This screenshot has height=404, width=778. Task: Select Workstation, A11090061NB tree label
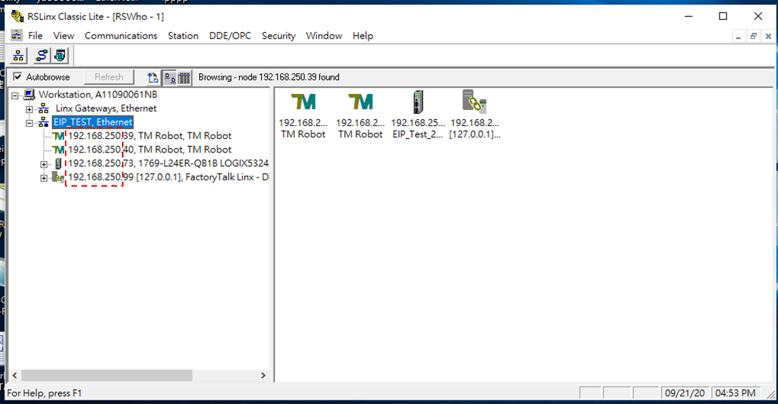[x=98, y=95]
